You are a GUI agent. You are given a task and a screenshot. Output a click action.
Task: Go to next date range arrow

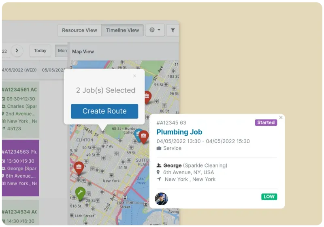click(17, 51)
